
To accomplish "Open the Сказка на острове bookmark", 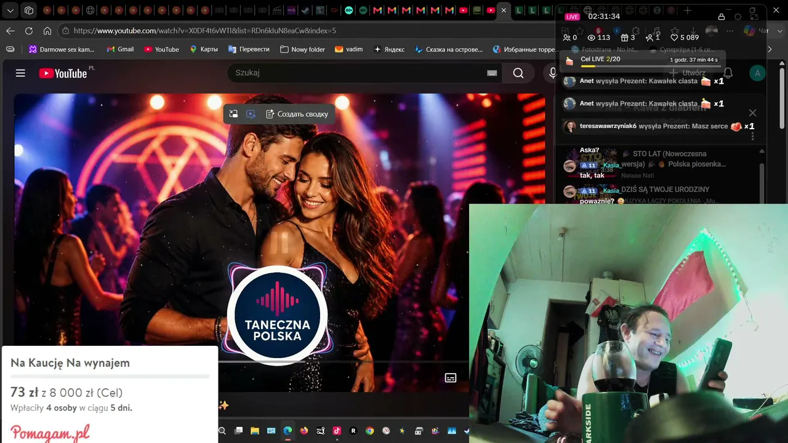I will coord(449,49).
